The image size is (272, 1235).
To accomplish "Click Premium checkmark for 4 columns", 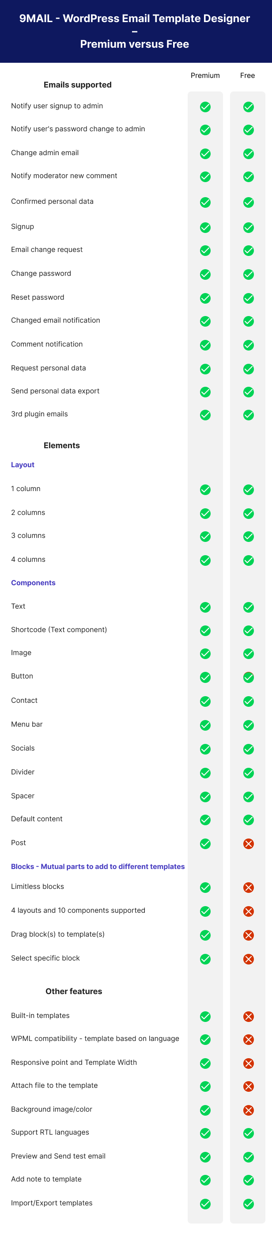I will click(205, 560).
